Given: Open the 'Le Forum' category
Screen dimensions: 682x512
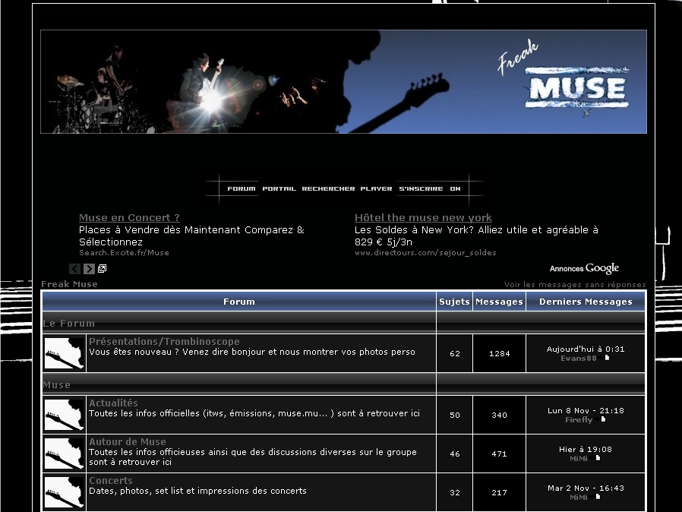Looking at the screenshot, I should point(68,323).
